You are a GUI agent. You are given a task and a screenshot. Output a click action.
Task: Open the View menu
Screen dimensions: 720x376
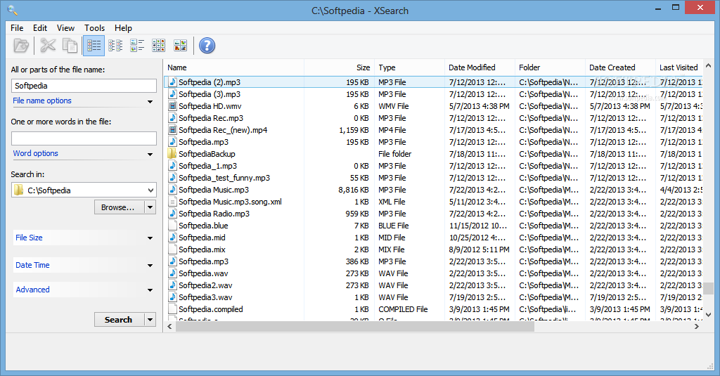point(65,27)
